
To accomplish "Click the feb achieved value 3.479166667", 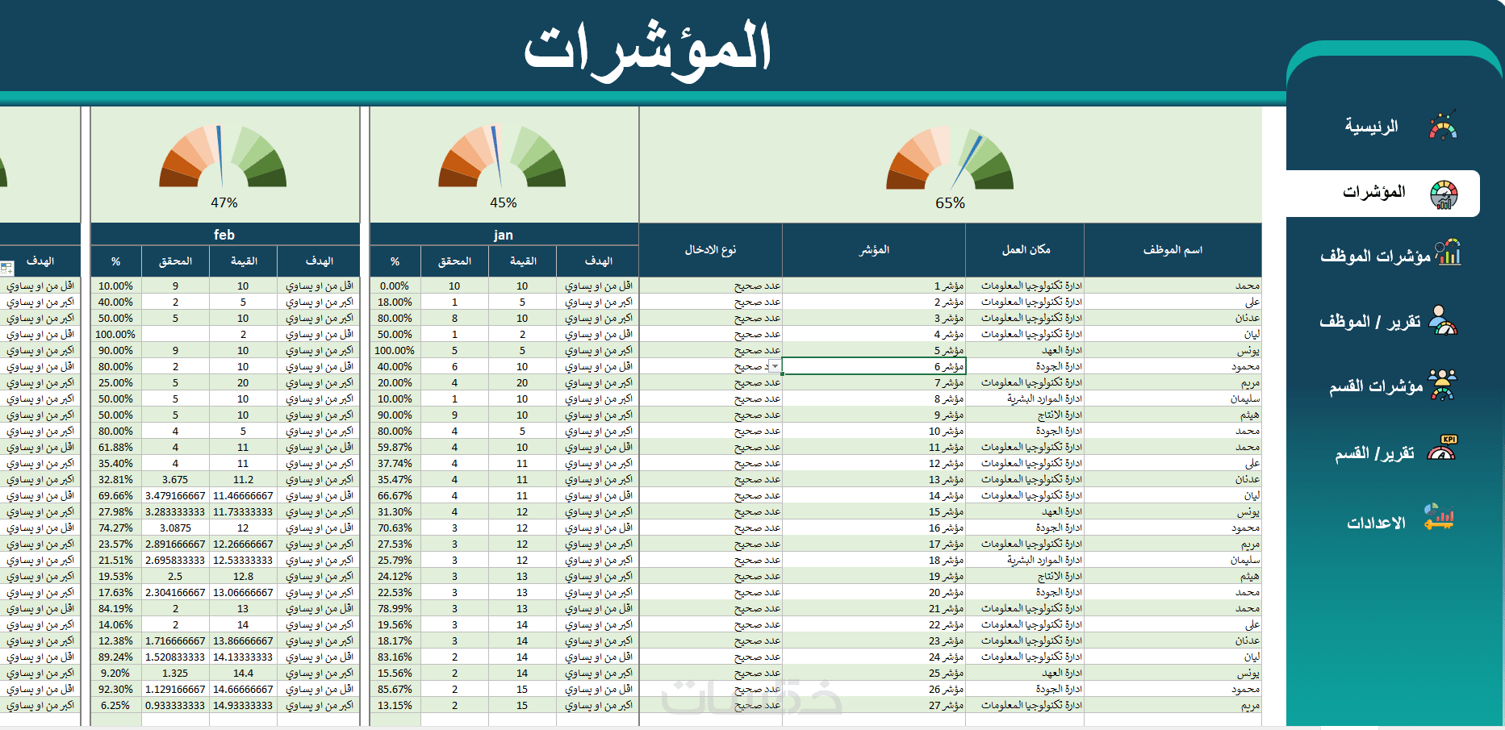I will pos(175,495).
